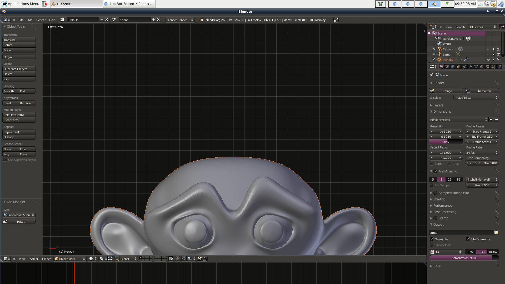Viewport: 505px width, 284px height.
Task: Open outliner Search menu
Action: tap(460, 27)
